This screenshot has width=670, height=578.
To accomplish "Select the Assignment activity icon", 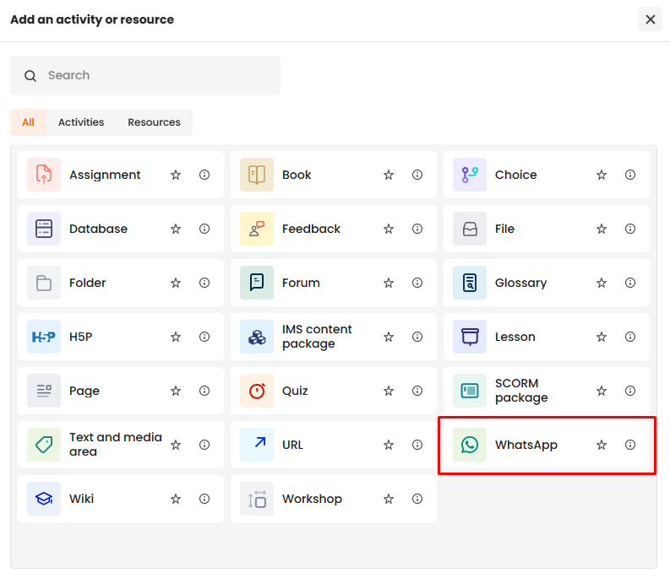I will pos(44,175).
